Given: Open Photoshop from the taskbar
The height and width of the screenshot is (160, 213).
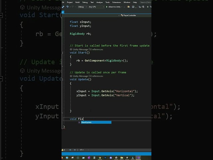Looking at the screenshot, I should pyautogui.click(x=105, y=158).
